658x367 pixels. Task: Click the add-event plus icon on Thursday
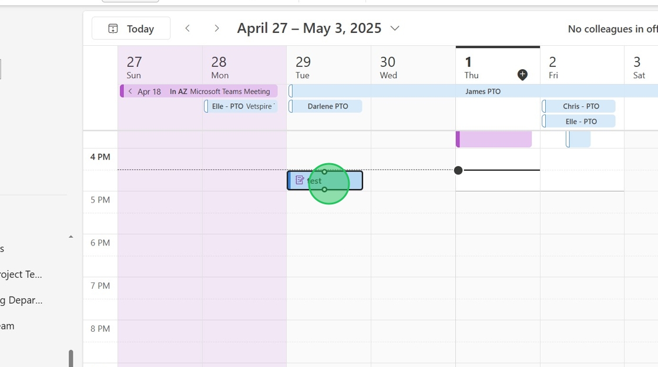tap(522, 75)
